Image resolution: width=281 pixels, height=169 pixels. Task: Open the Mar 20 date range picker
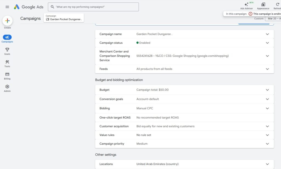pyautogui.click(x=273, y=18)
